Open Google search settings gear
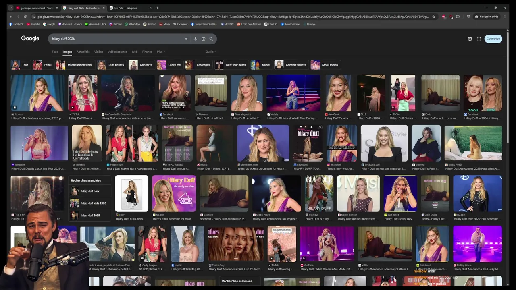Image resolution: width=516 pixels, height=290 pixels. click(x=470, y=39)
